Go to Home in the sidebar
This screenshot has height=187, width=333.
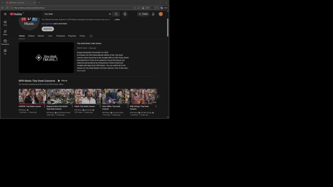tap(5, 23)
